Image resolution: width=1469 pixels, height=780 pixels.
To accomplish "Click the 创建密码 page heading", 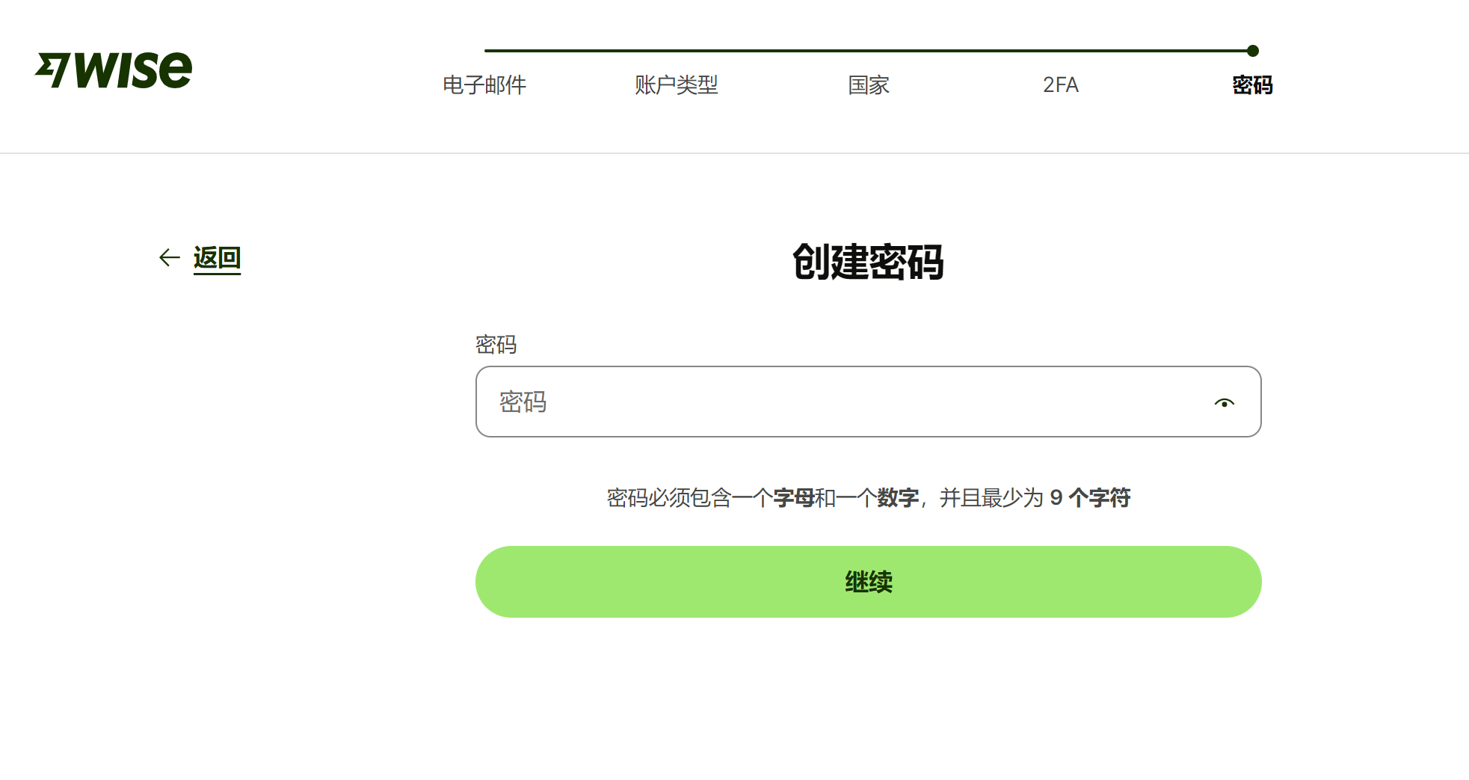I will 868,262.
